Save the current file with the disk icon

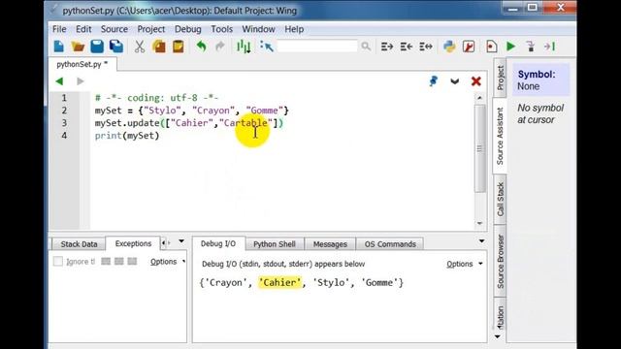pos(97,47)
